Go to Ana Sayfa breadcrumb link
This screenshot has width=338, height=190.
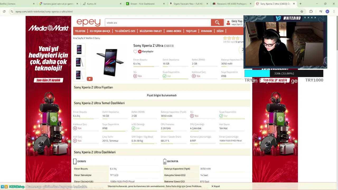click(x=78, y=38)
